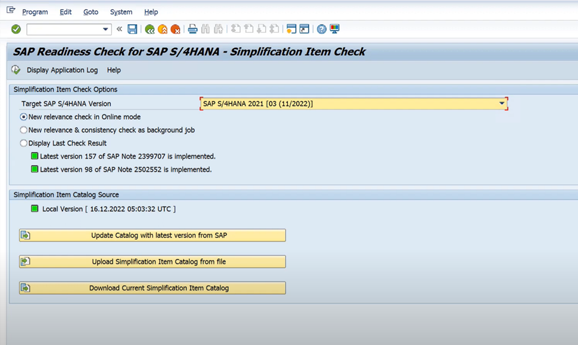Click green status for SAP Note 2399707
Viewport: 578px width, 345px height.
click(x=35, y=156)
